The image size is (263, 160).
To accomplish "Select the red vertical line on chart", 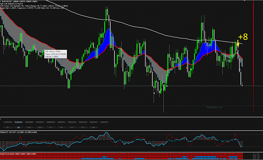I will tap(253, 56).
